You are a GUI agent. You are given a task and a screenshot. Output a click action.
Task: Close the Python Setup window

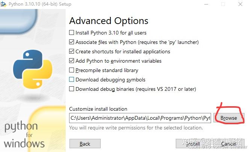click(x=240, y=4)
